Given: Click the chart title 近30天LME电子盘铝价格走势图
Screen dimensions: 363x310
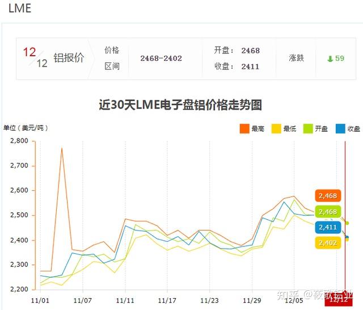Looking at the screenshot, I should 180,105.
